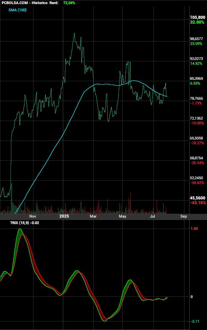Select the 2025 date on time axis
207x330 pixels.
pyautogui.click(x=64, y=216)
